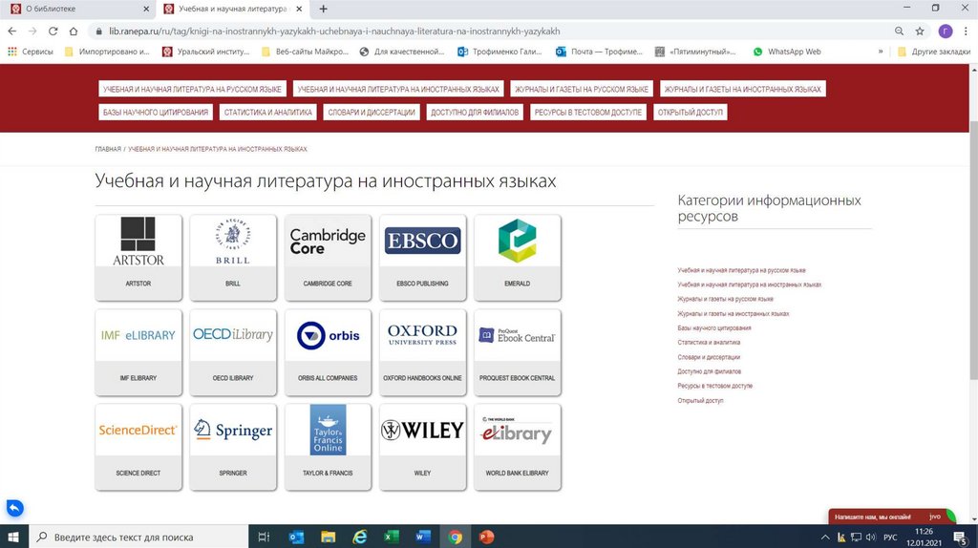Select menu 'Учебная и научная литература на иностранных языках'

pyautogui.click(x=398, y=89)
